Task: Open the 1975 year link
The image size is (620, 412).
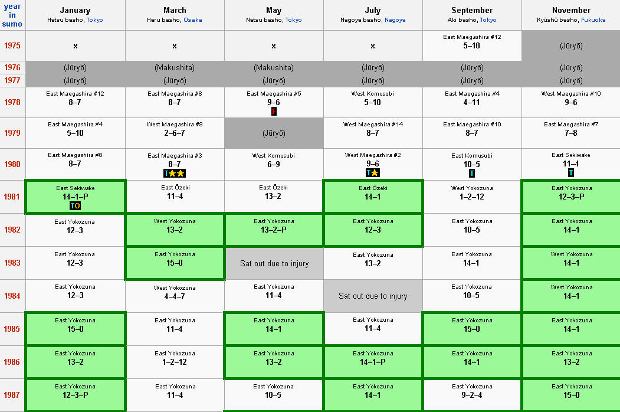Action: pyautogui.click(x=12, y=45)
